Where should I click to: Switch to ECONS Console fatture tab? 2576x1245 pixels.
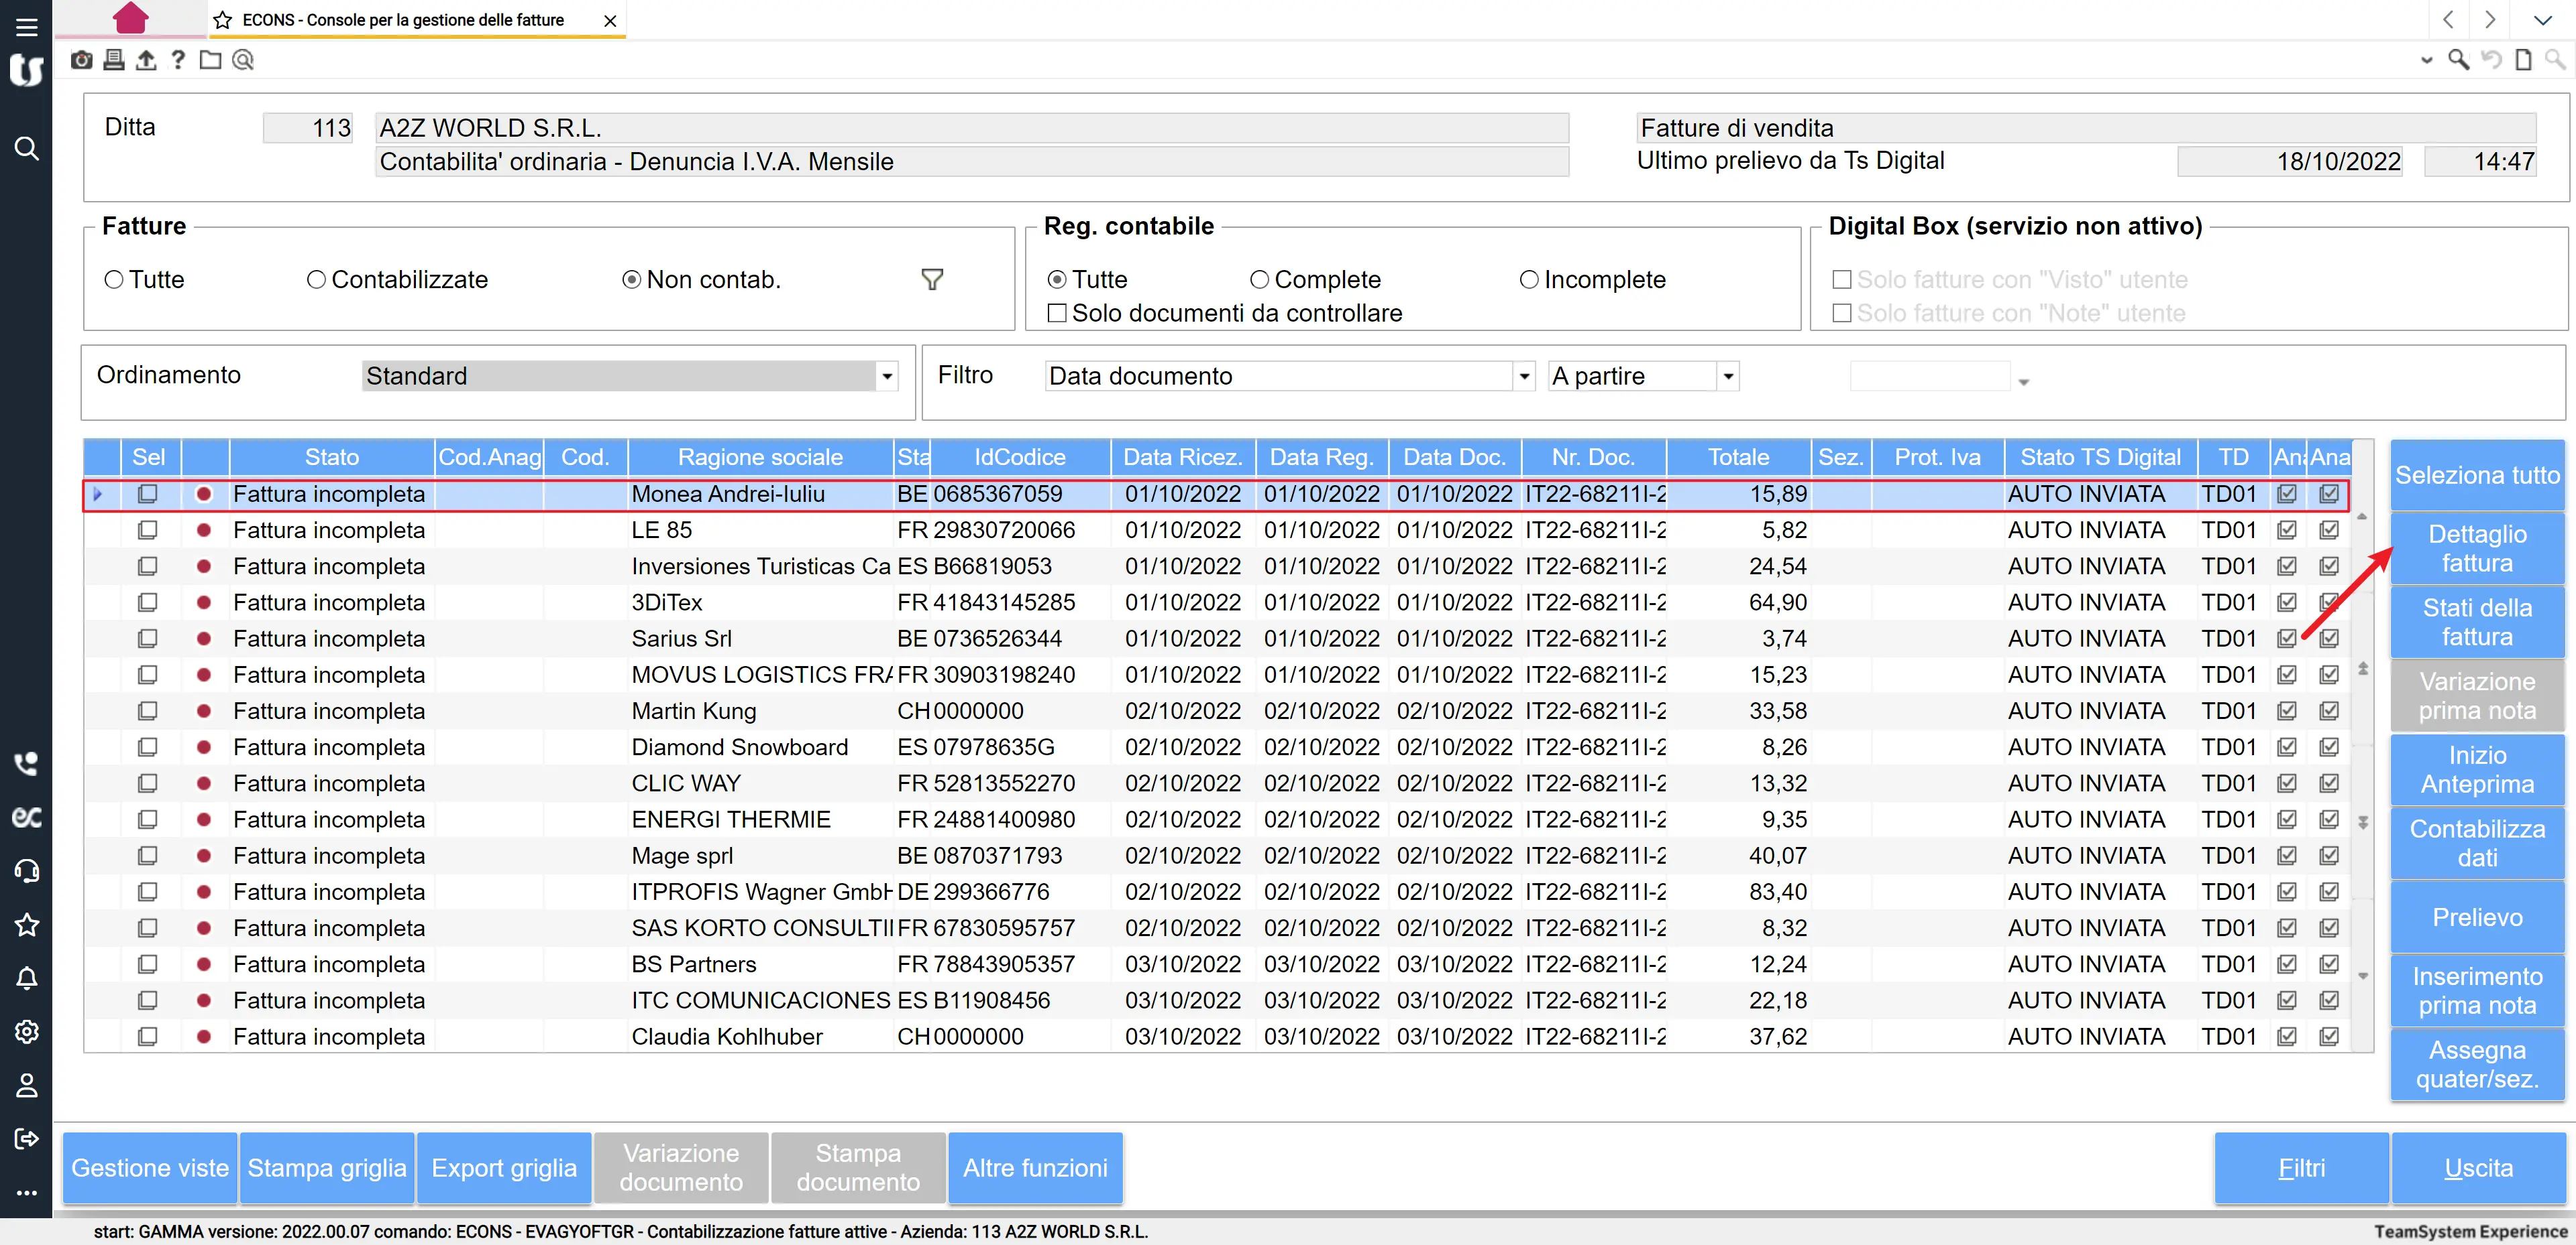403,20
